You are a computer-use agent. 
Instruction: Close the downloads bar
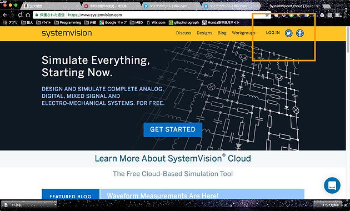point(346,205)
